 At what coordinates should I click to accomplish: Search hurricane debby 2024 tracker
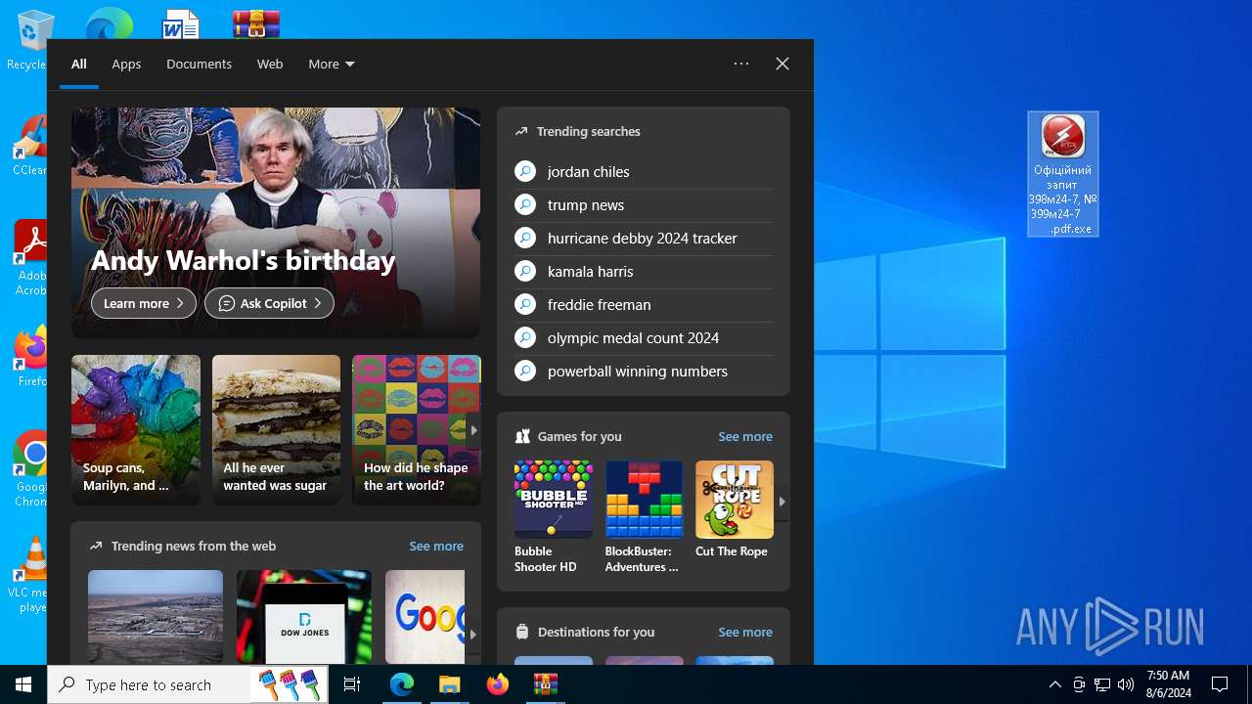(x=644, y=238)
